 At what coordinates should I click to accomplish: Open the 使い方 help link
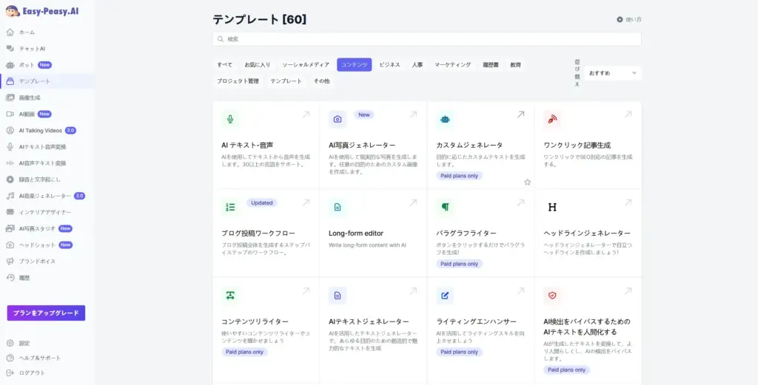[630, 19]
